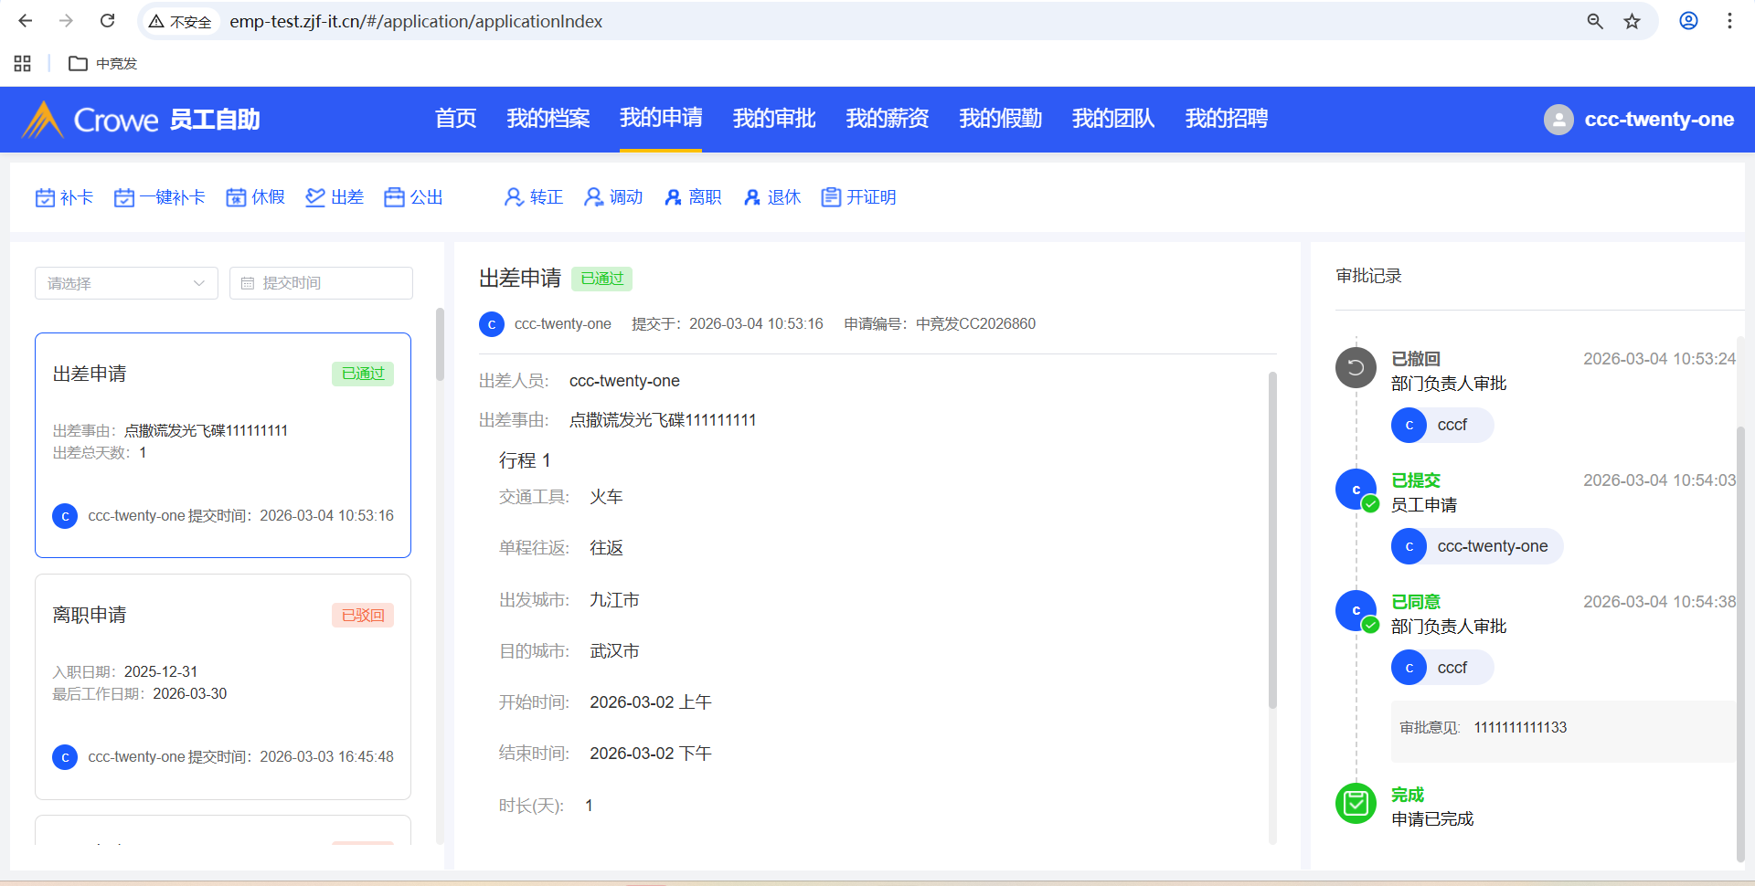Viewport: 1755px width, 886px height.
Task: Open the 退休 retirement application
Action: point(752,197)
